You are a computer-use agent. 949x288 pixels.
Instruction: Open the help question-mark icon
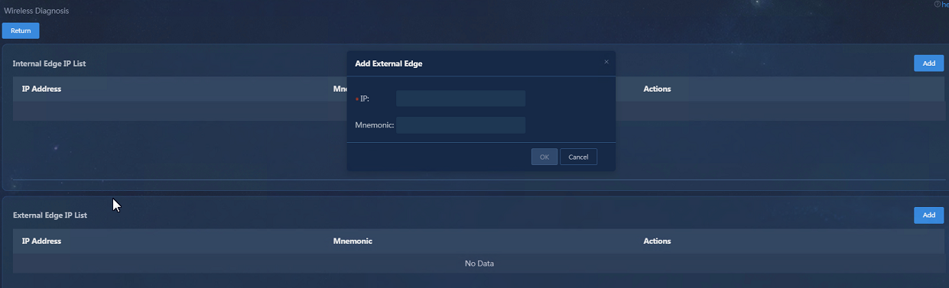point(937,4)
